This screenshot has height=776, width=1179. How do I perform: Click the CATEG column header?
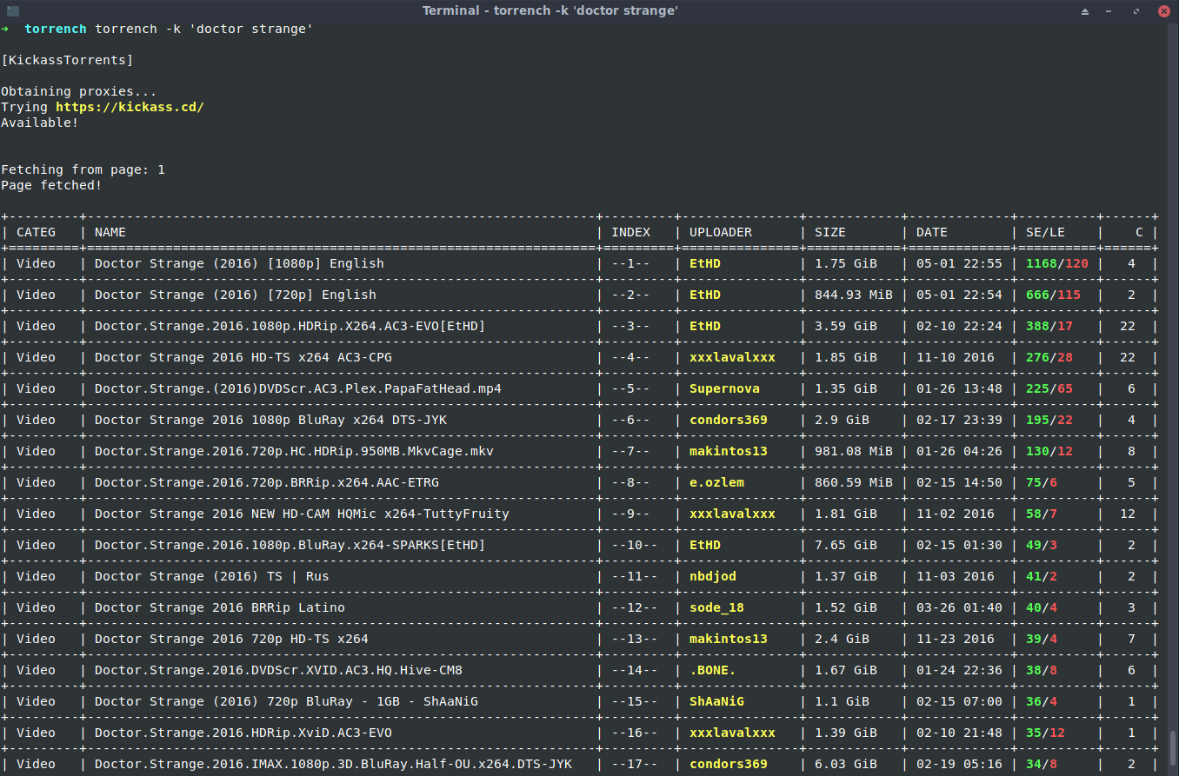point(36,232)
